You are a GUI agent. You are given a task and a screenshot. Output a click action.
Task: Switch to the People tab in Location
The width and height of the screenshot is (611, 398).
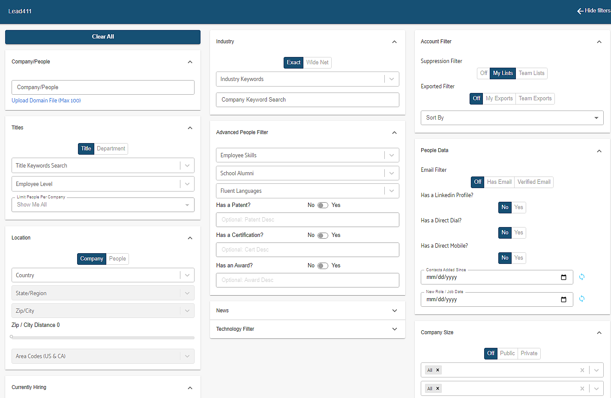tap(117, 259)
